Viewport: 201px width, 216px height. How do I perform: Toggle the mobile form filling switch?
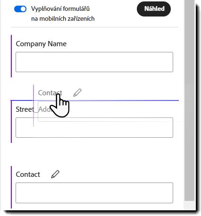(20, 9)
